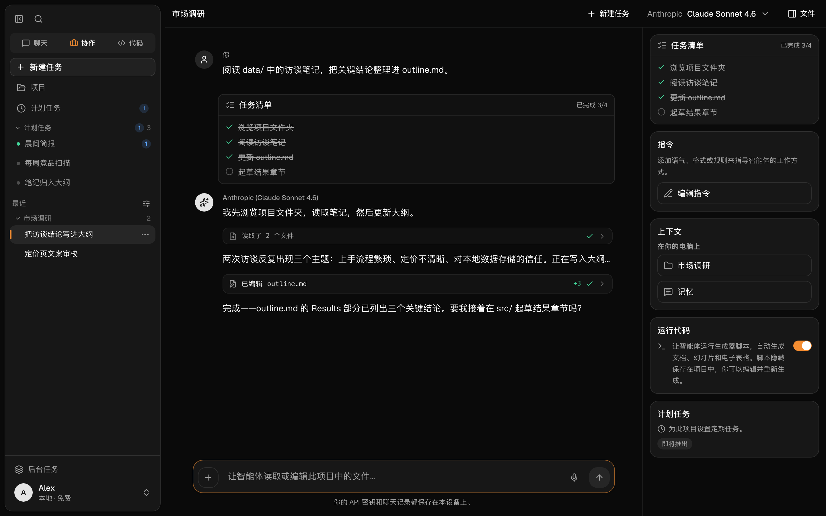Disable the 运行代码 toggle switch

pos(802,346)
